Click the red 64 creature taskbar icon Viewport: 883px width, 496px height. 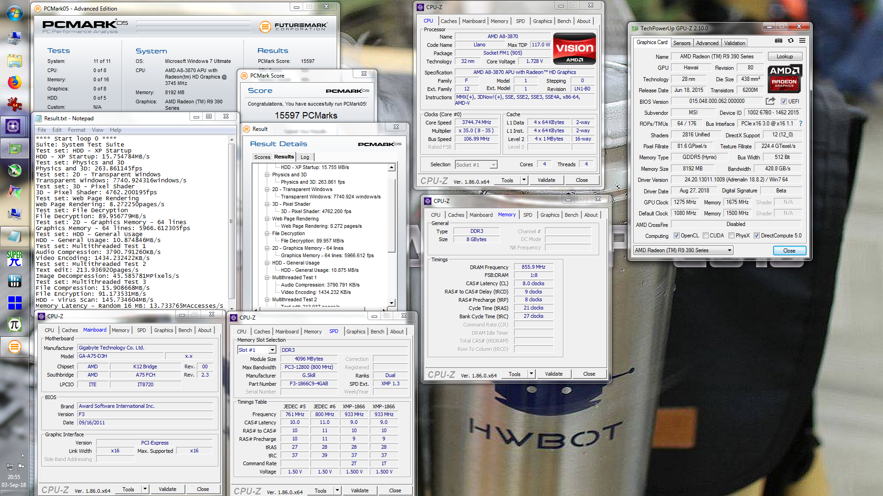[15, 105]
